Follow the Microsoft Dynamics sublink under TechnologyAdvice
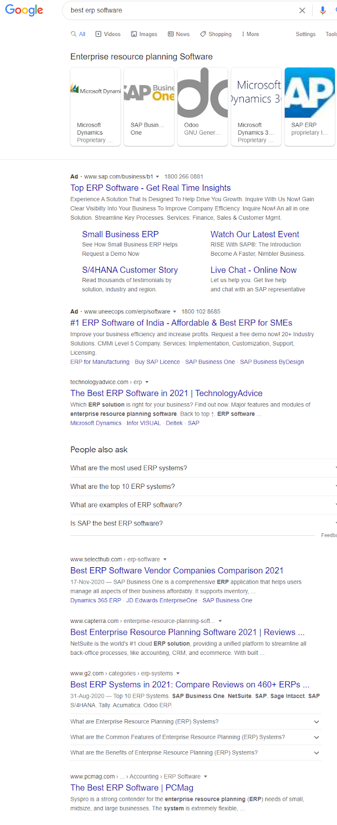Image resolution: width=337 pixels, height=825 pixels. point(96,423)
